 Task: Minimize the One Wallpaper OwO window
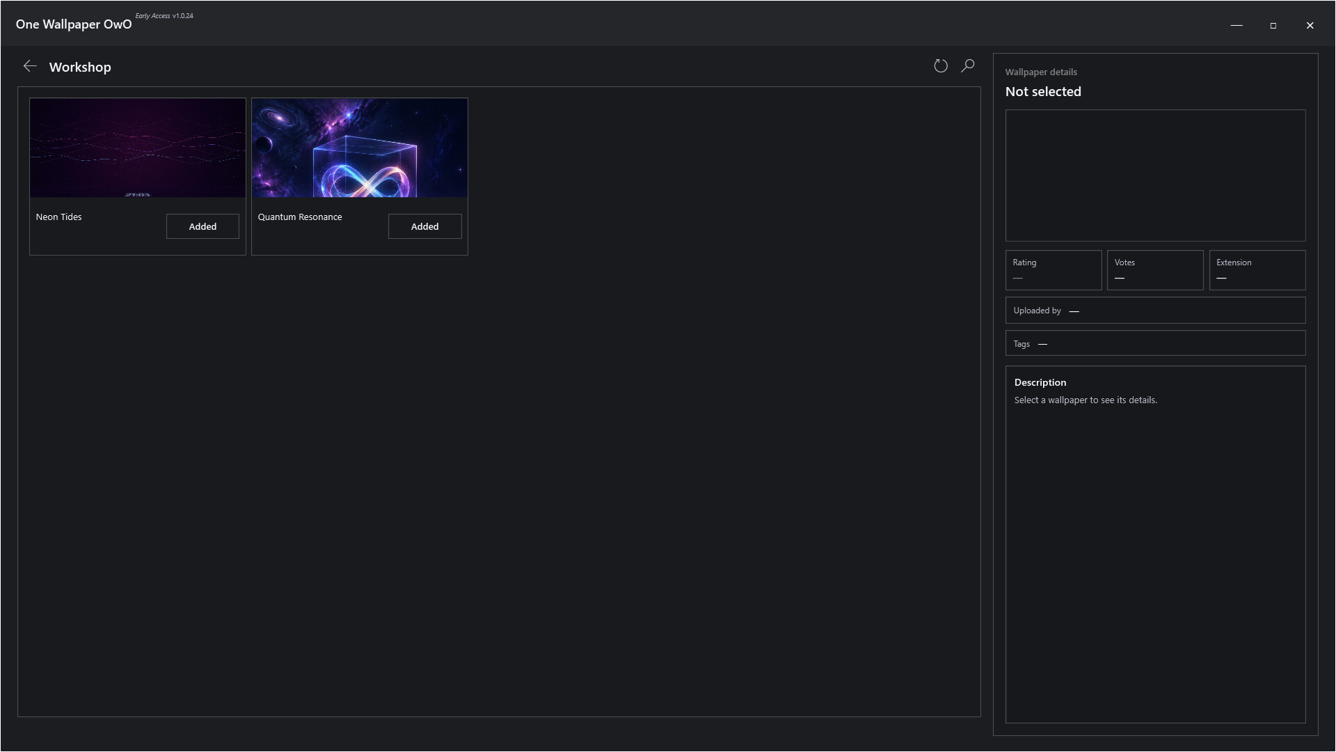[1236, 25]
